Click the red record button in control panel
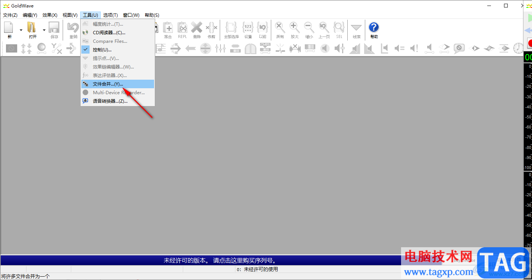Viewport: 532px width, 280px height. pos(529,43)
